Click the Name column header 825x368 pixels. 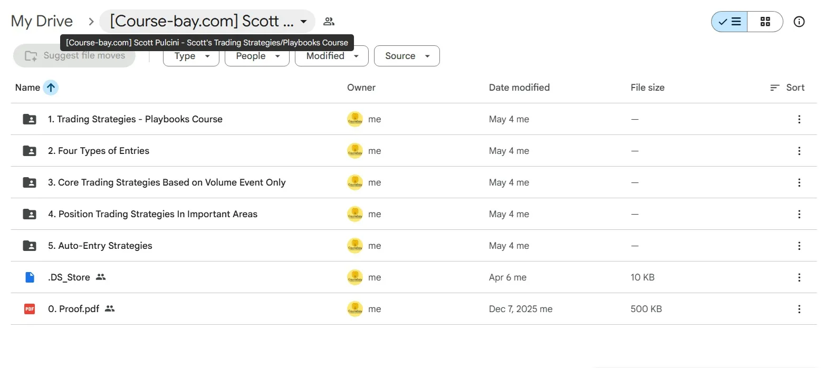pyautogui.click(x=27, y=88)
